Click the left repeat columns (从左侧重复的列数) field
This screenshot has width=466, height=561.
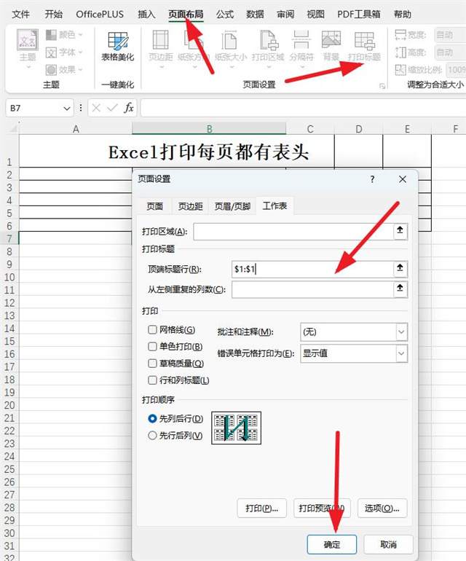pos(312,289)
